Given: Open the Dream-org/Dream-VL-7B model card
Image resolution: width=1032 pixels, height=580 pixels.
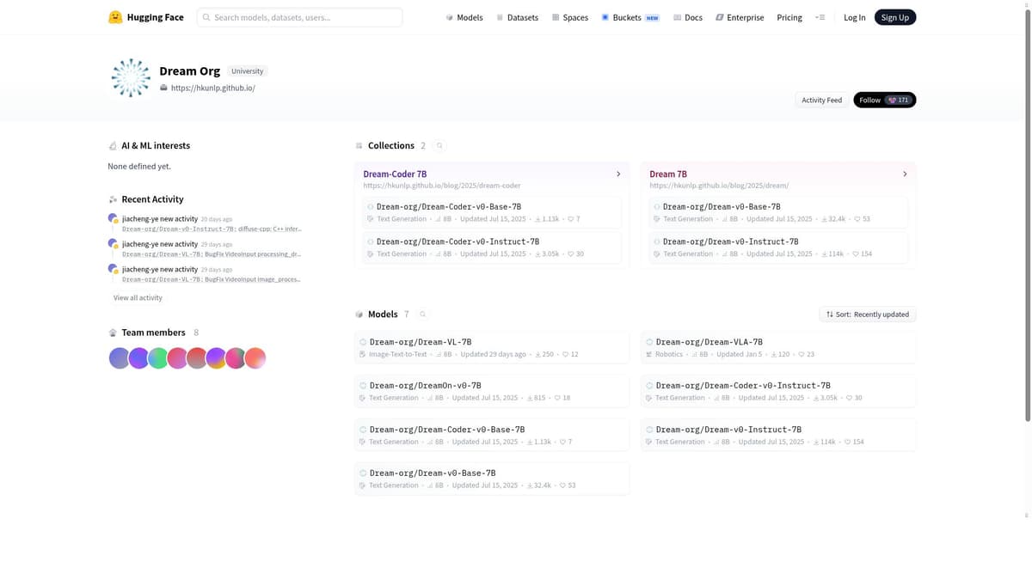Looking at the screenshot, I should pyautogui.click(x=492, y=347).
